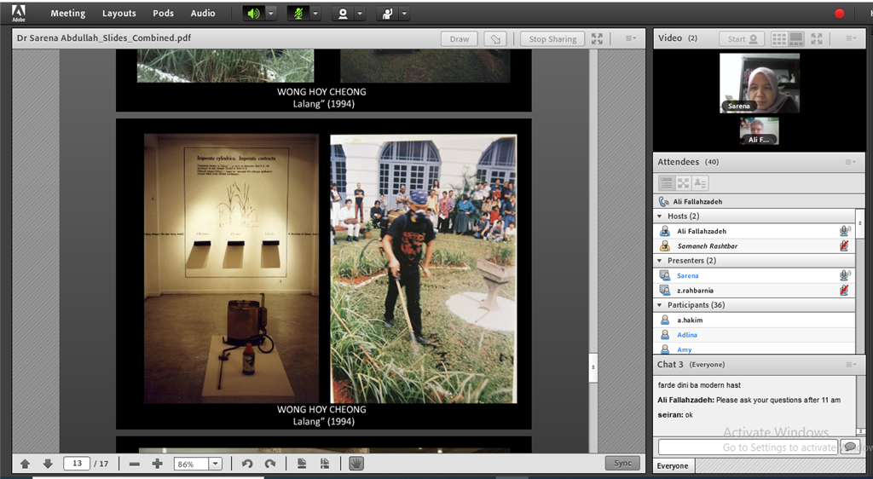Click muted mic icon beside z.rahbarnia

click(845, 291)
